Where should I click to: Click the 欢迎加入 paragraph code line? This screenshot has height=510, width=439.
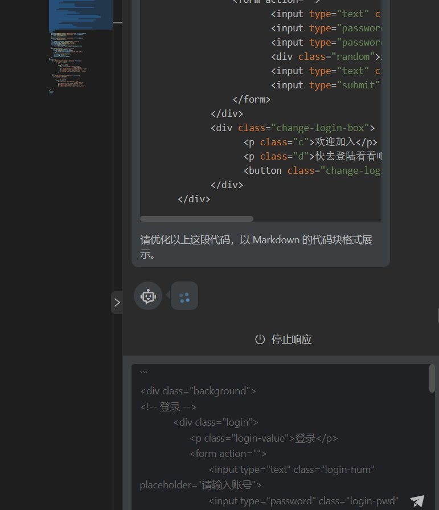310,142
